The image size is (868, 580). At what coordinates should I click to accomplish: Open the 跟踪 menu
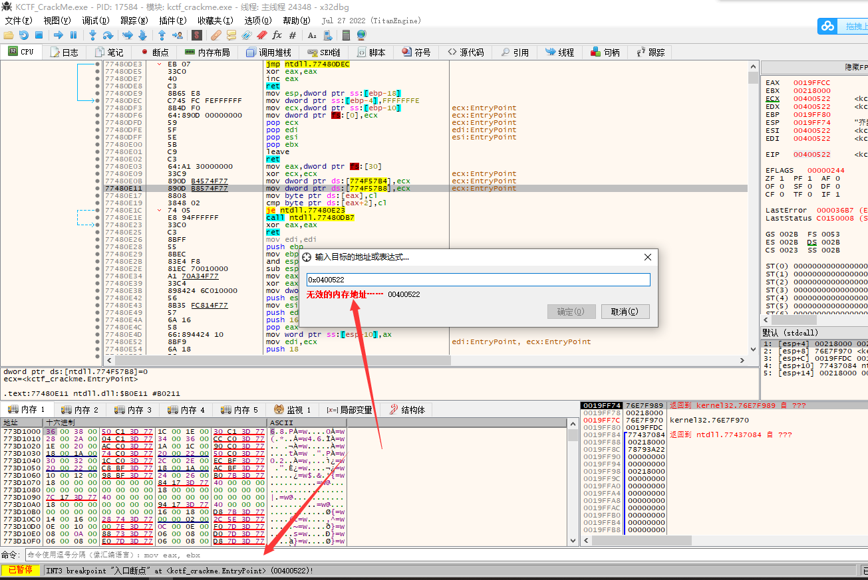coord(134,21)
